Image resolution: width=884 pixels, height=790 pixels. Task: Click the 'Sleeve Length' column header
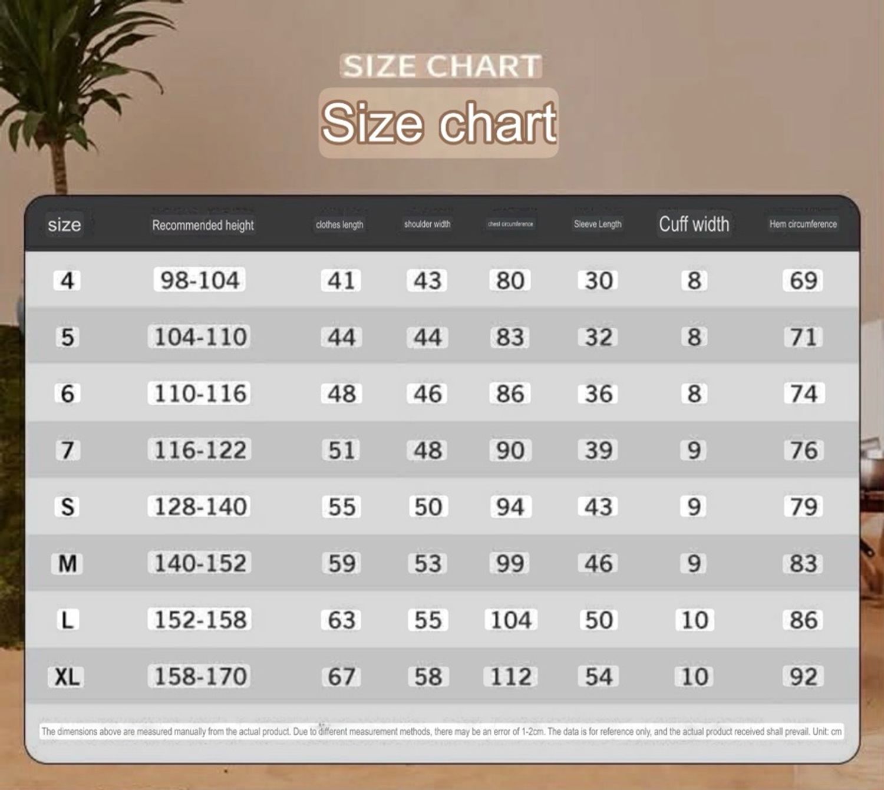(x=598, y=224)
